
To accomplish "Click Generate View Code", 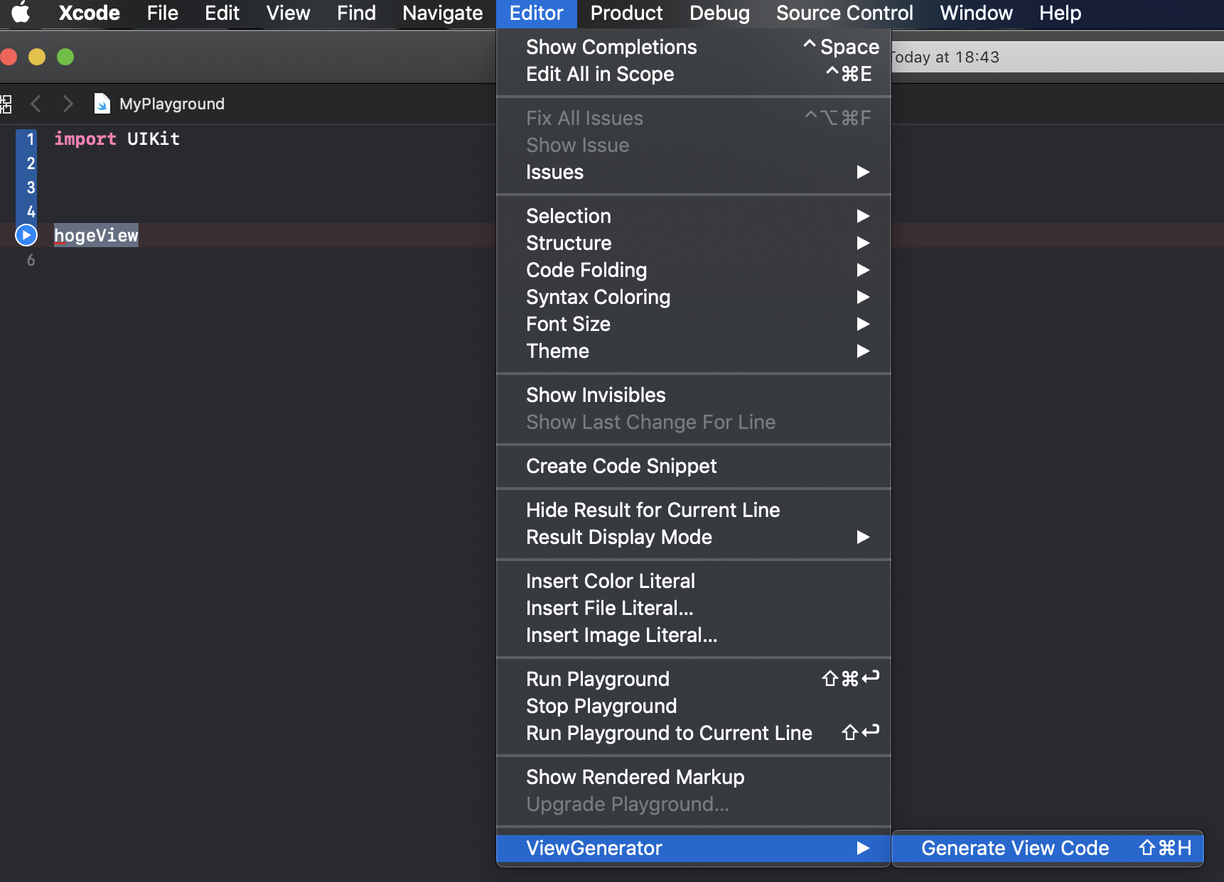I will coord(1048,848).
